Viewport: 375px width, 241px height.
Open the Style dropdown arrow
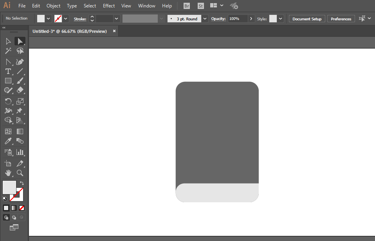tap(281, 19)
